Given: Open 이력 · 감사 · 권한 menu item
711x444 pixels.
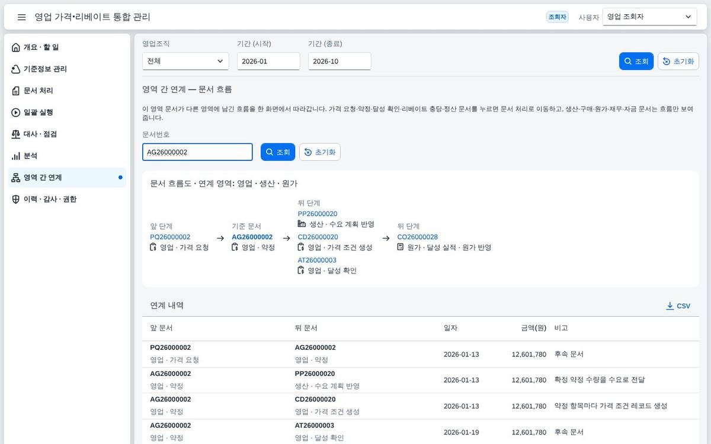Looking at the screenshot, I should (x=67, y=200).
